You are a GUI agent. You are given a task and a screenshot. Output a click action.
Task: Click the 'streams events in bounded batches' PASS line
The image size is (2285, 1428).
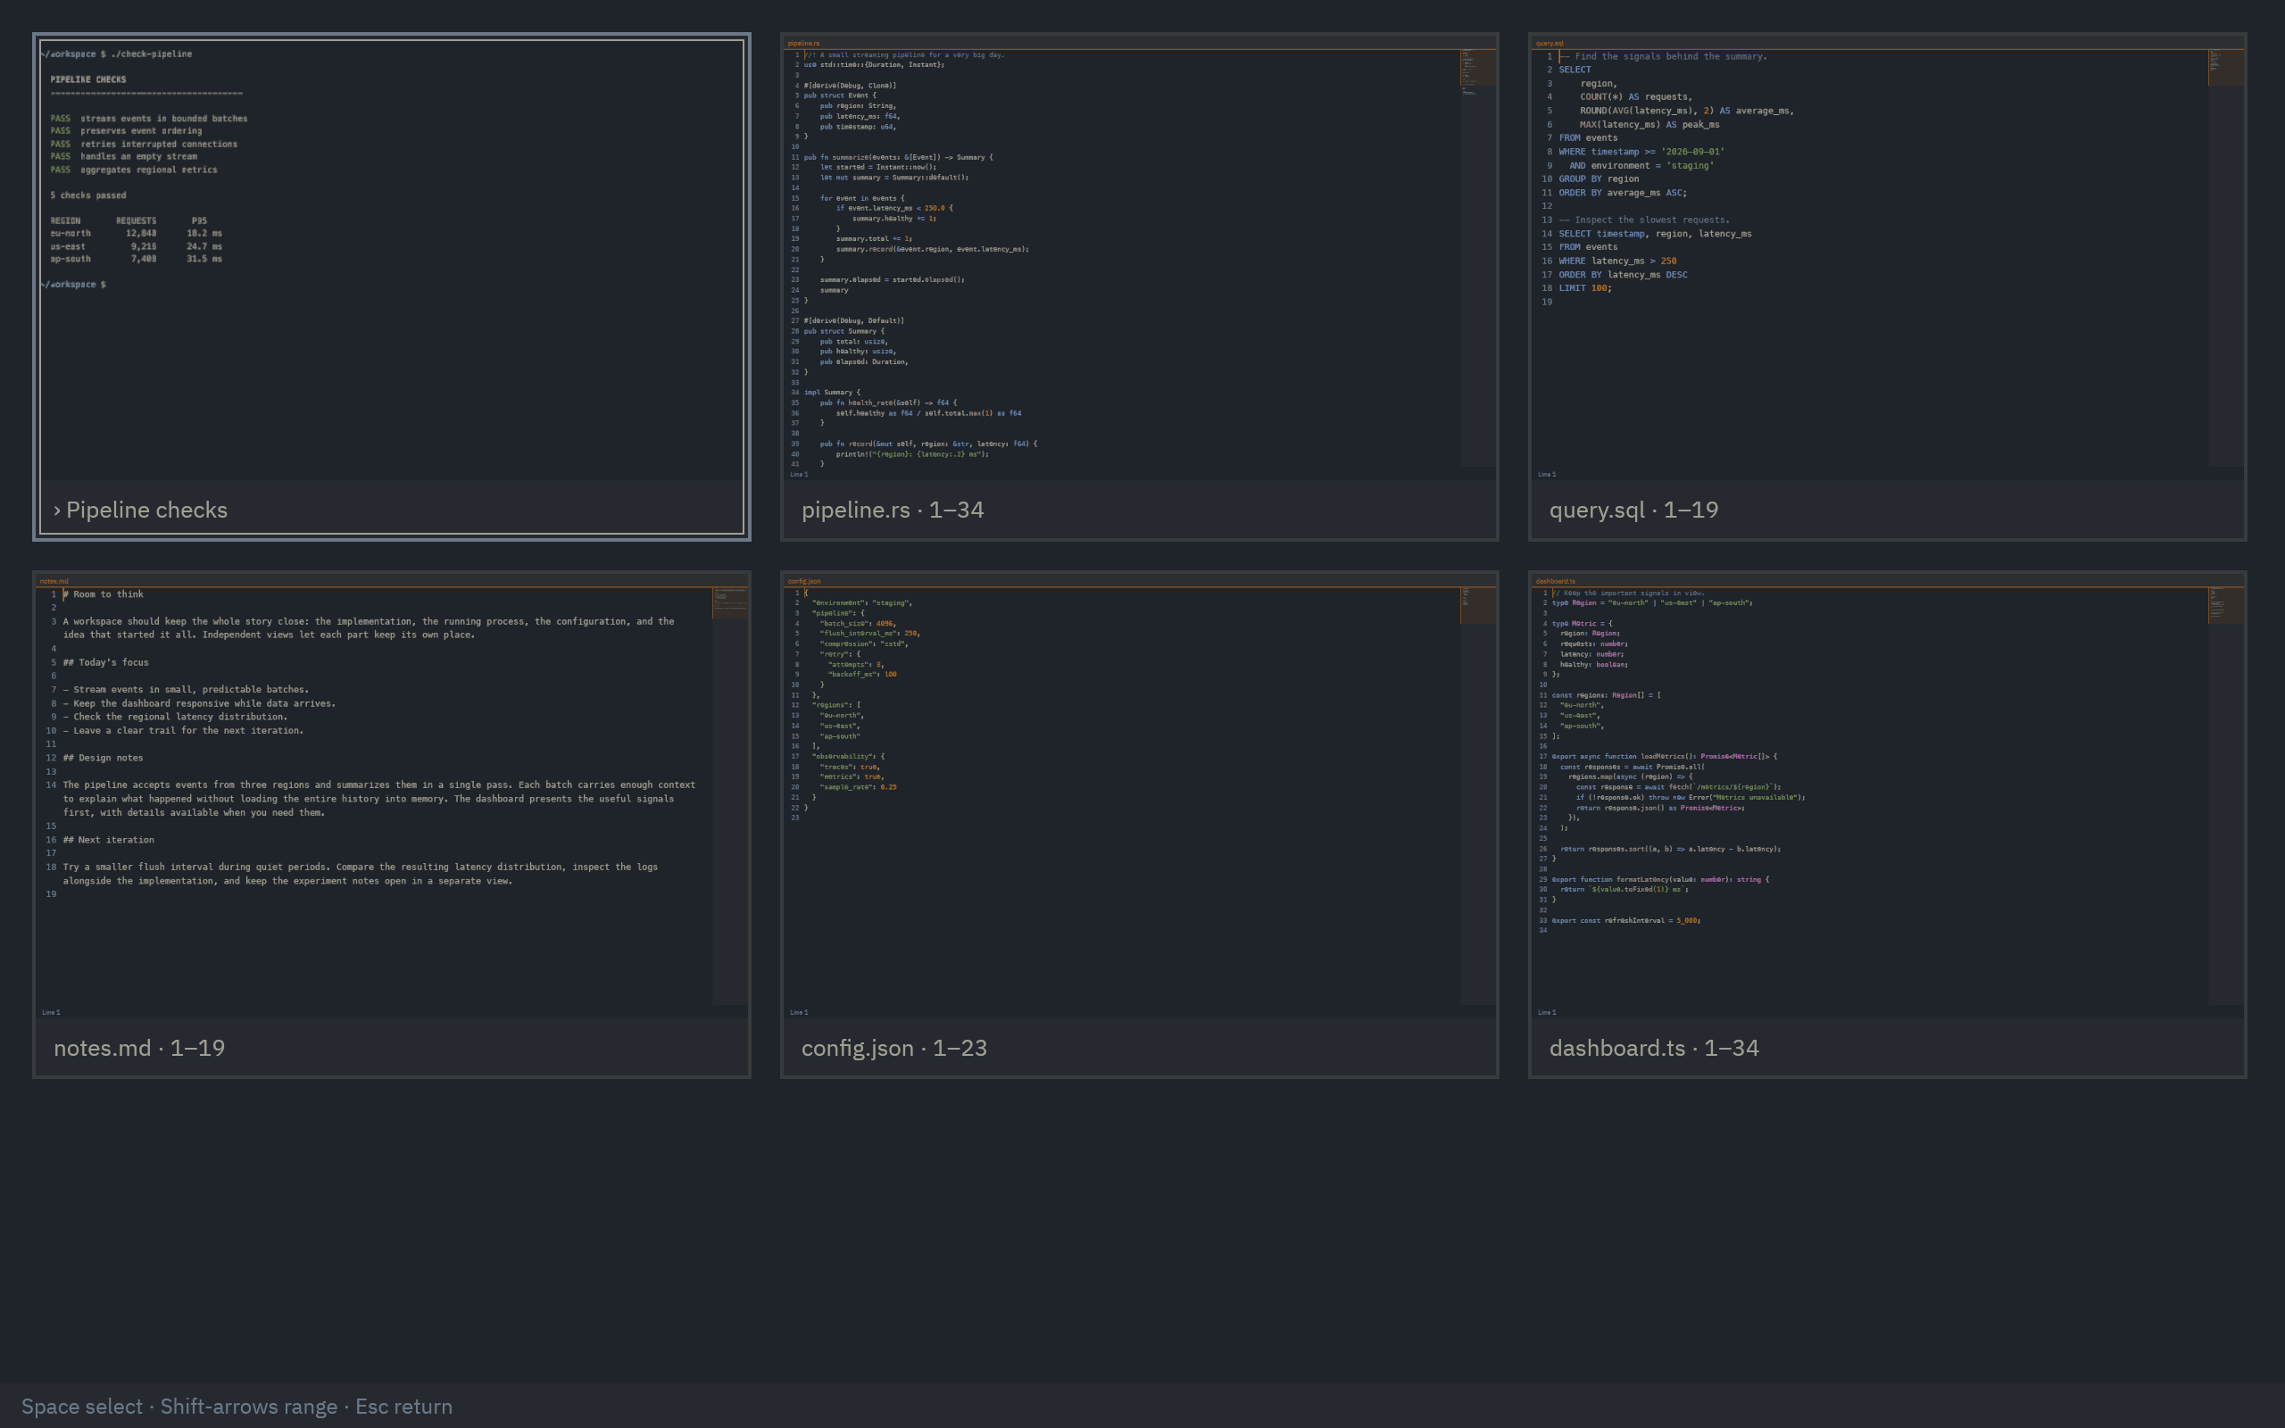[x=149, y=119]
